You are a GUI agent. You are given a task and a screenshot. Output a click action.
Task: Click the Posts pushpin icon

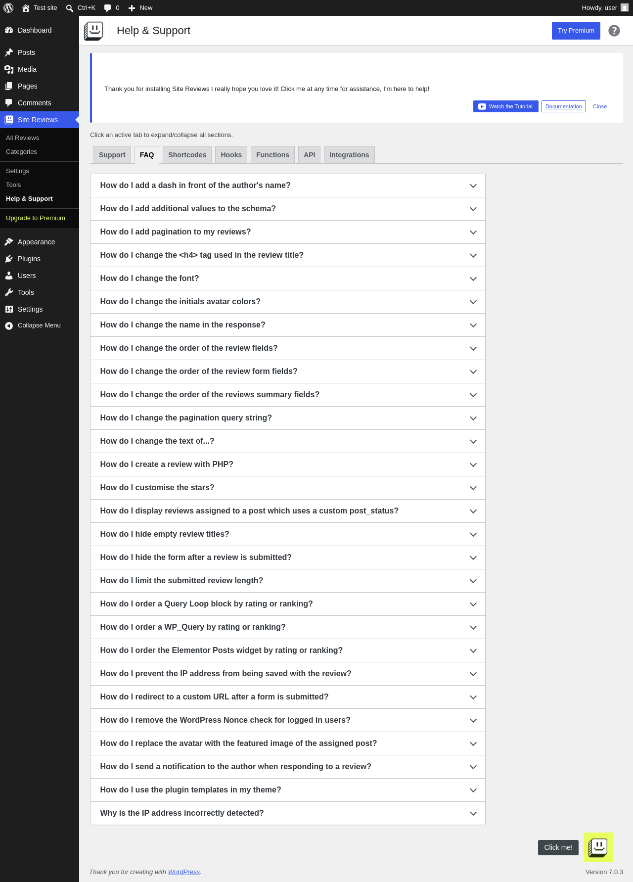(x=9, y=52)
